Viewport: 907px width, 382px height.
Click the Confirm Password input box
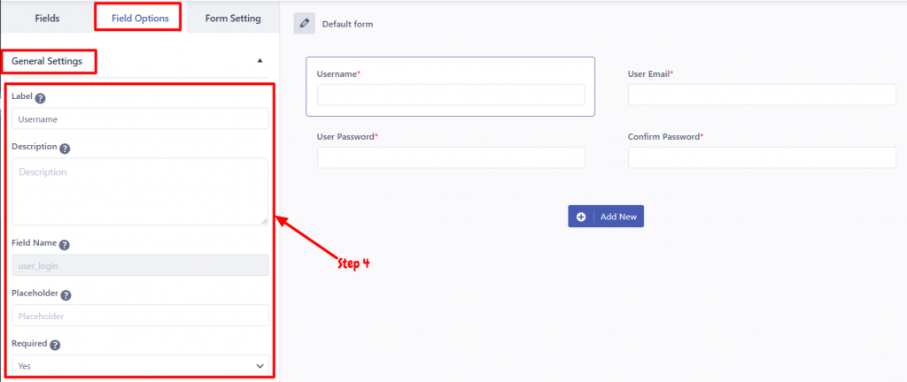click(x=762, y=157)
